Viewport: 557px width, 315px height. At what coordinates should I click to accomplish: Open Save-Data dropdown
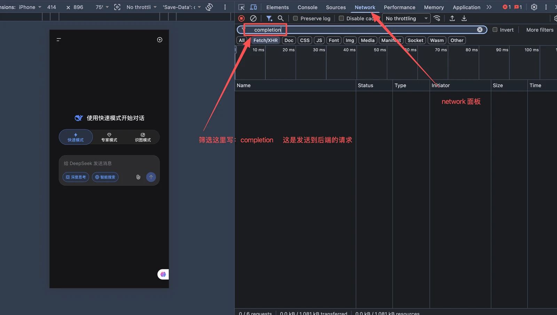coord(182,7)
